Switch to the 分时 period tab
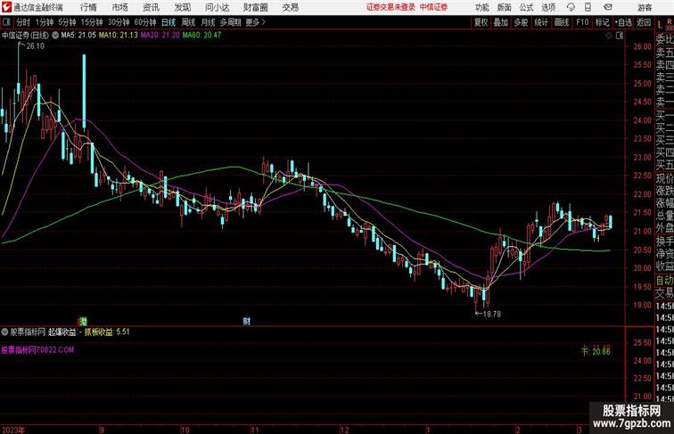The height and width of the screenshot is (434, 674). [x=23, y=22]
